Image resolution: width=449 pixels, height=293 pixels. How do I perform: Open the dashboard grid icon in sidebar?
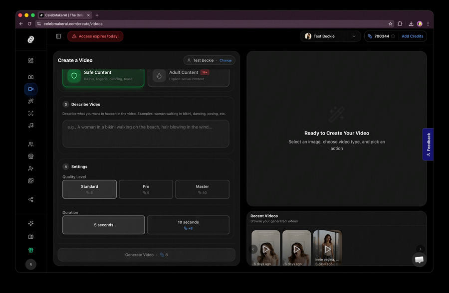[x=30, y=61]
